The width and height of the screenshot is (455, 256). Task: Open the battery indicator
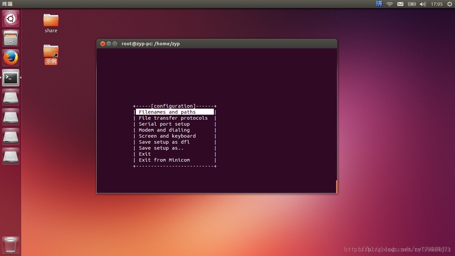(x=412, y=4)
